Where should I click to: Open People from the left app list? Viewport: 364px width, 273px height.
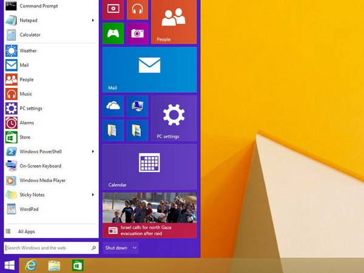51,79
